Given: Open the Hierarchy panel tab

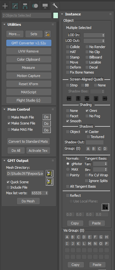Looking at the screenshot, I should click(25, 6).
